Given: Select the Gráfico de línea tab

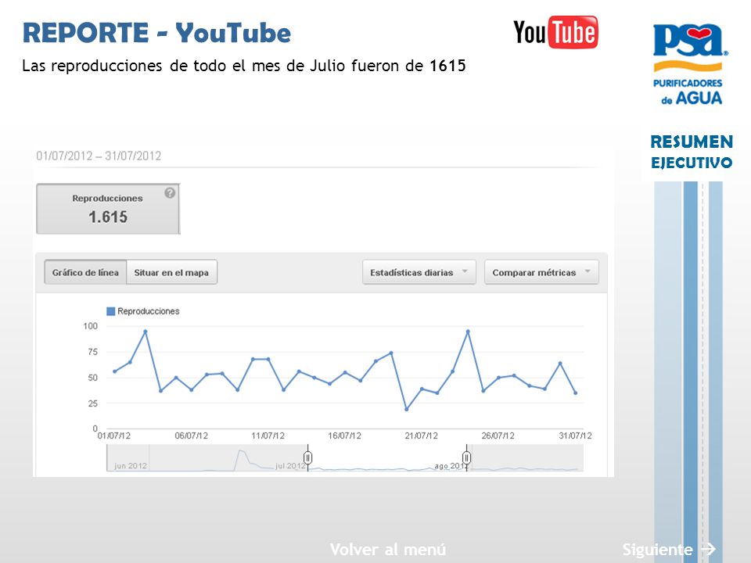Looking at the screenshot, I should tap(85, 272).
